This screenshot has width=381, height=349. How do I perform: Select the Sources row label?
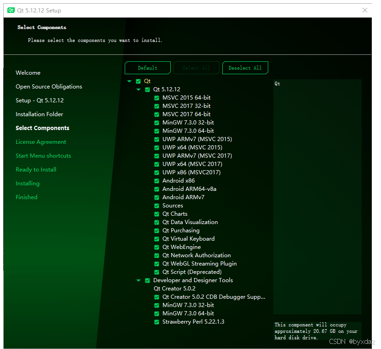coord(173,206)
